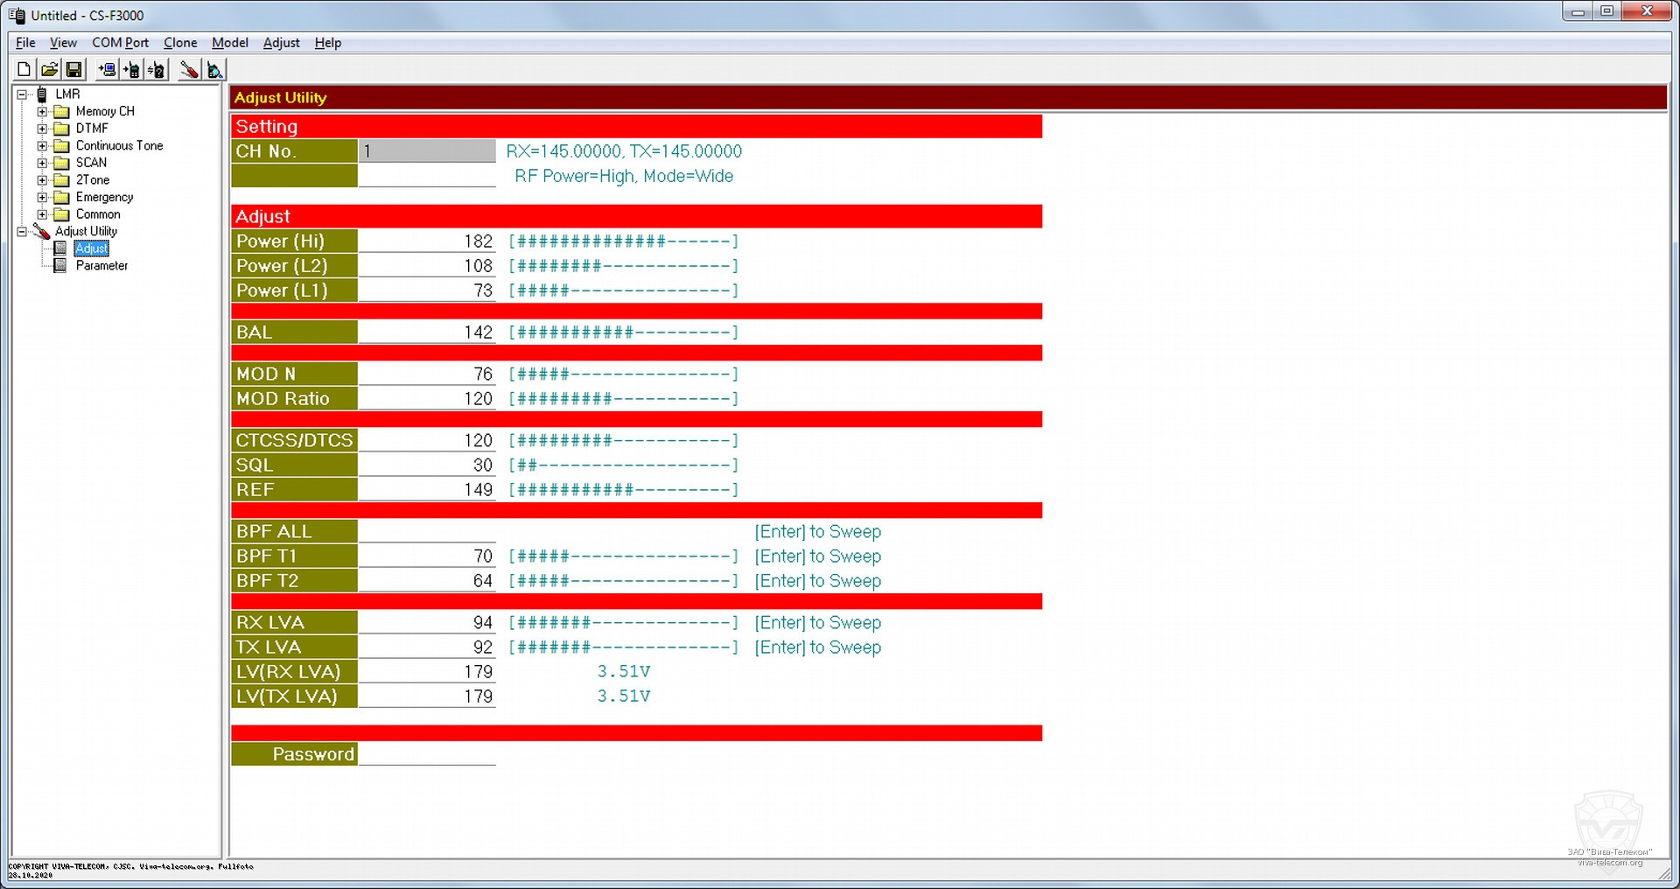This screenshot has width=1680, height=889.
Task: Click the screwdriver adjust toolbar icon
Action: click(x=189, y=70)
